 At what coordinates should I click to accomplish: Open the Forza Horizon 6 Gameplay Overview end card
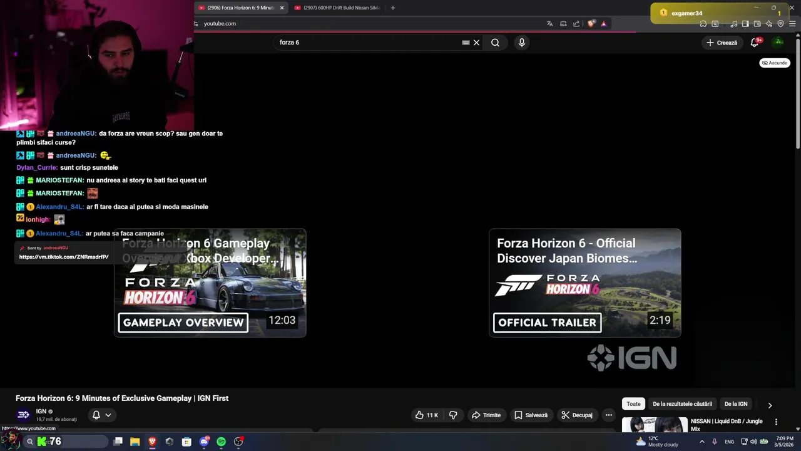pyautogui.click(x=210, y=283)
